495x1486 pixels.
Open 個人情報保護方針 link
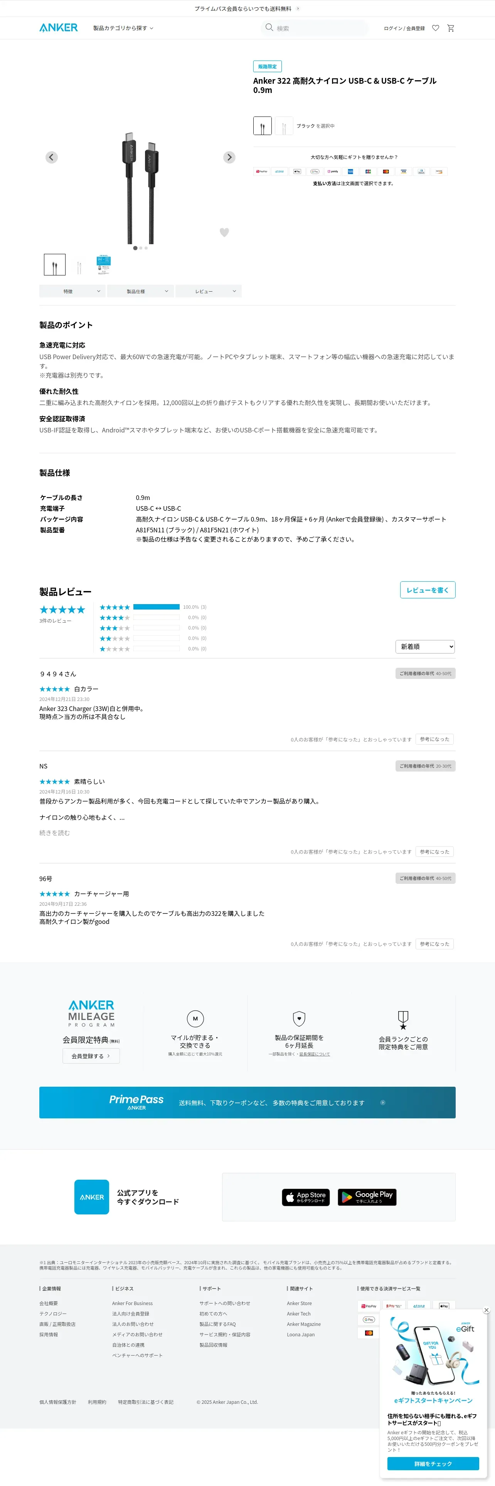(57, 1402)
